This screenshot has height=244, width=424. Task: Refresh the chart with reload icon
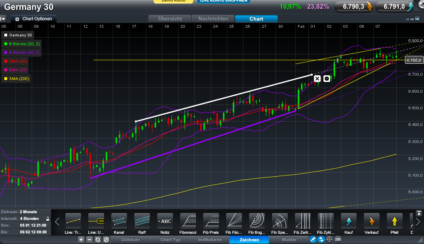98,240
